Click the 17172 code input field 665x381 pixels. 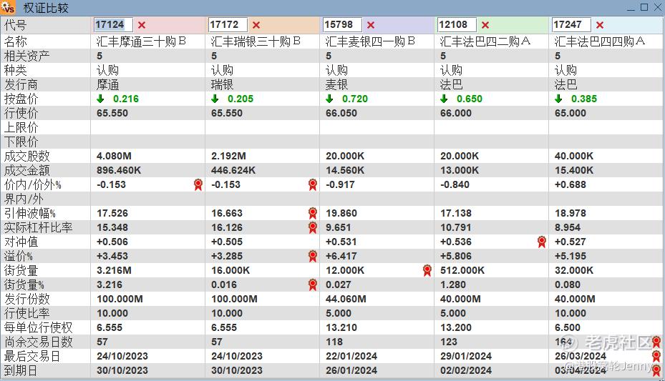coord(228,24)
